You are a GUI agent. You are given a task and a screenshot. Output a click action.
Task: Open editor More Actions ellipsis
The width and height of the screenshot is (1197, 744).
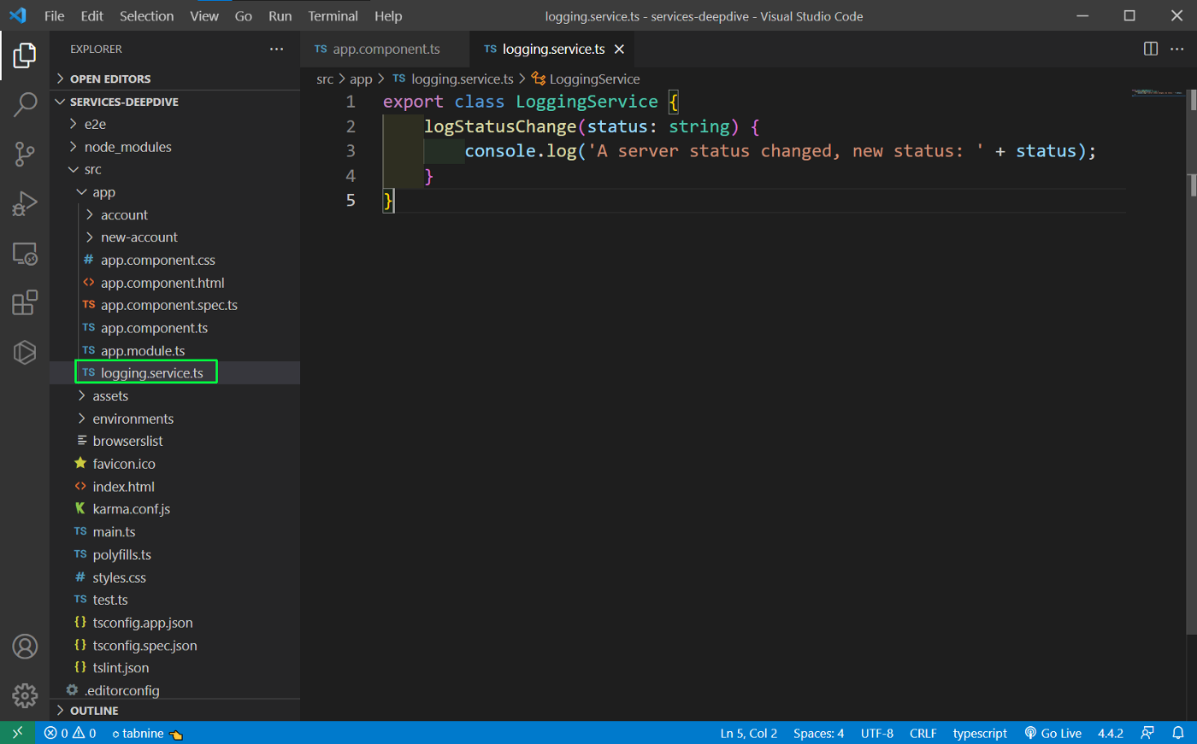1177,49
